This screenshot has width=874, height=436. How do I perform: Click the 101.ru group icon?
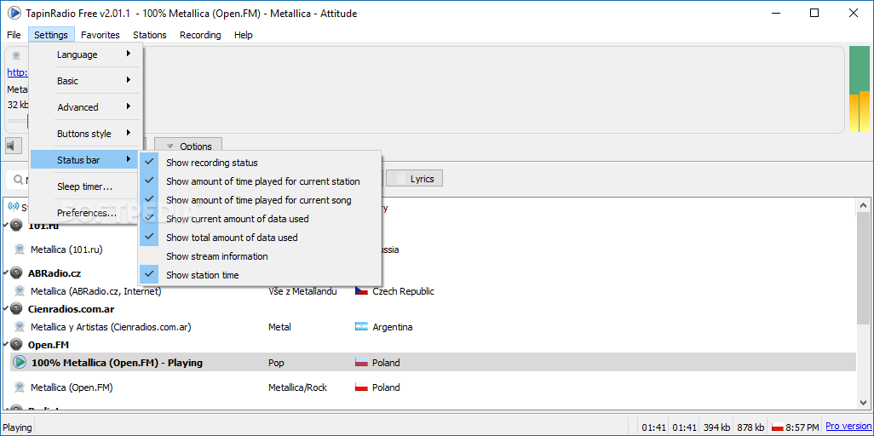click(x=17, y=226)
